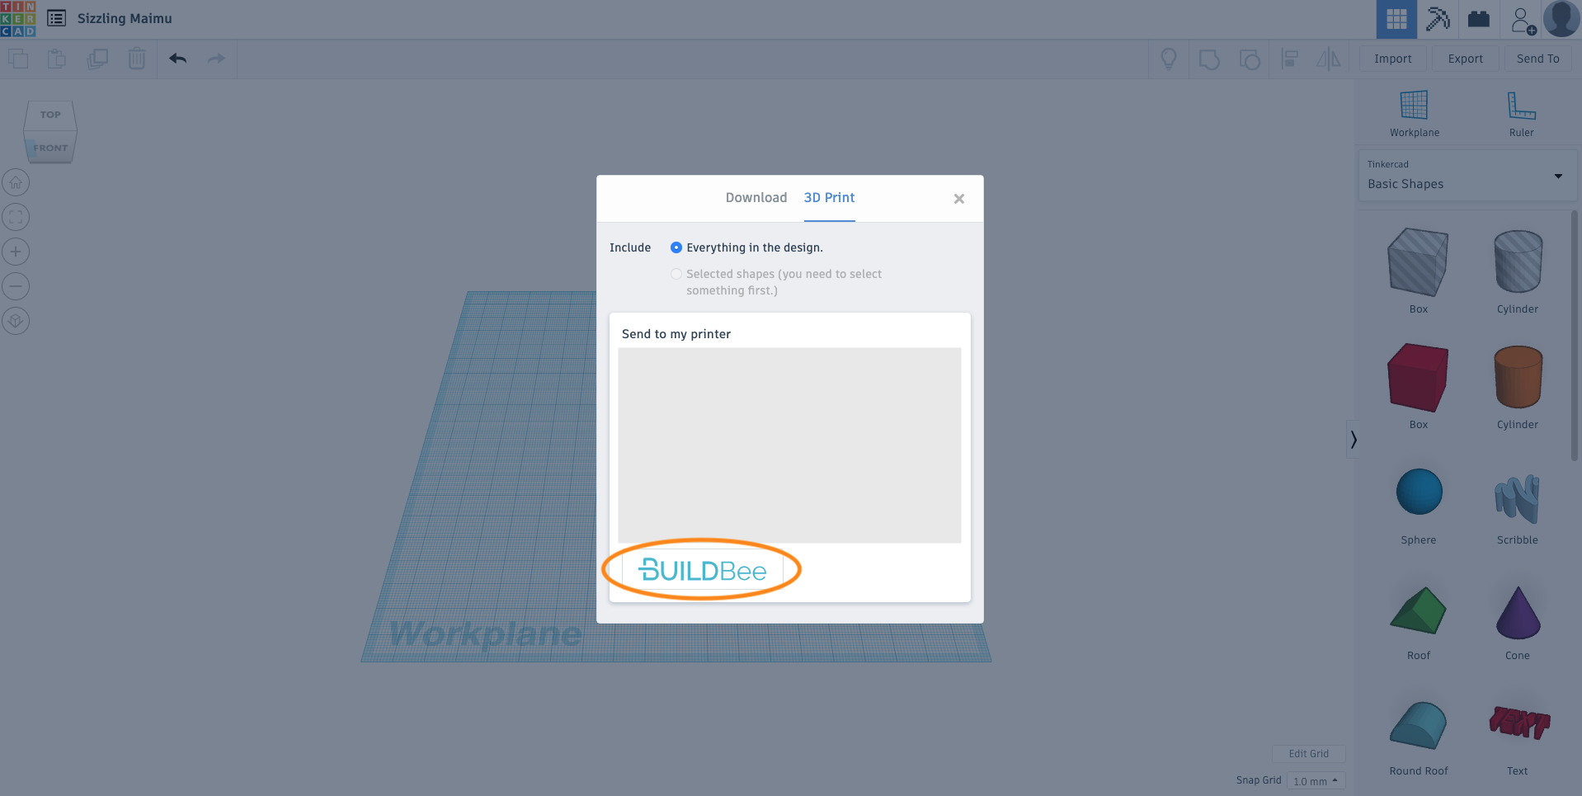Image resolution: width=1582 pixels, height=796 pixels.
Task: Pick the Round Roof shape
Action: click(1418, 726)
